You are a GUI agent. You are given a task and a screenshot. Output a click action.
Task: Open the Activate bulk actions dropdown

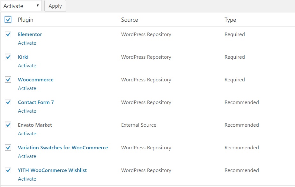(x=21, y=6)
